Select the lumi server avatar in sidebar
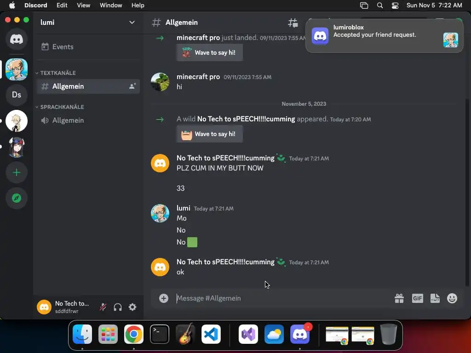The height and width of the screenshot is (353, 471). coord(17,70)
